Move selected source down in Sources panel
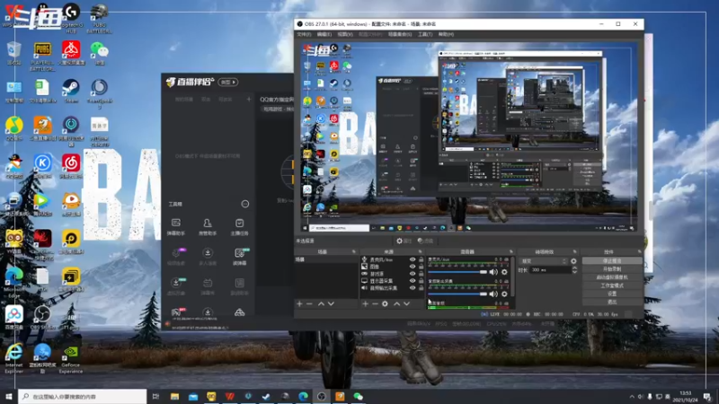This screenshot has height=404, width=719. point(407,303)
